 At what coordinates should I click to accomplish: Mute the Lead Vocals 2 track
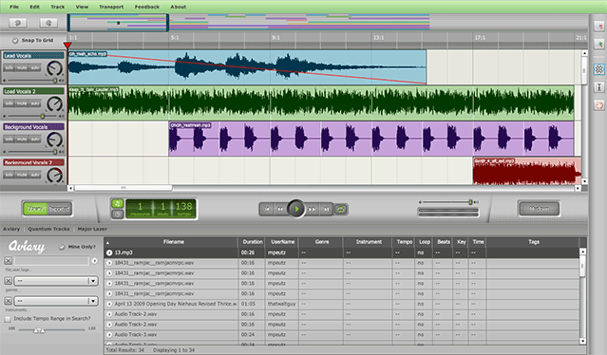[22, 103]
